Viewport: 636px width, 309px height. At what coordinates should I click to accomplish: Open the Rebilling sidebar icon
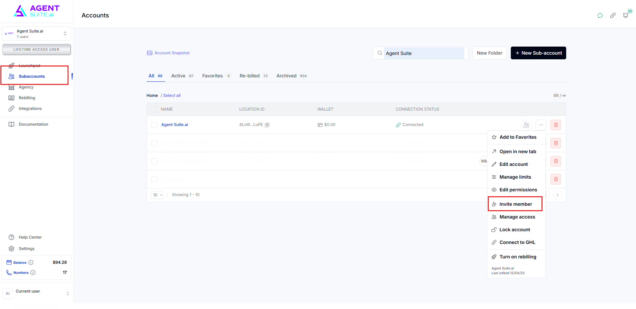click(11, 98)
